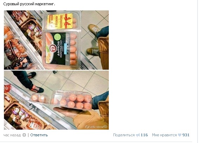Click the small two-sausage pack in the lower photo
Viewport: 199px width, 143px height.
(x=40, y=98)
